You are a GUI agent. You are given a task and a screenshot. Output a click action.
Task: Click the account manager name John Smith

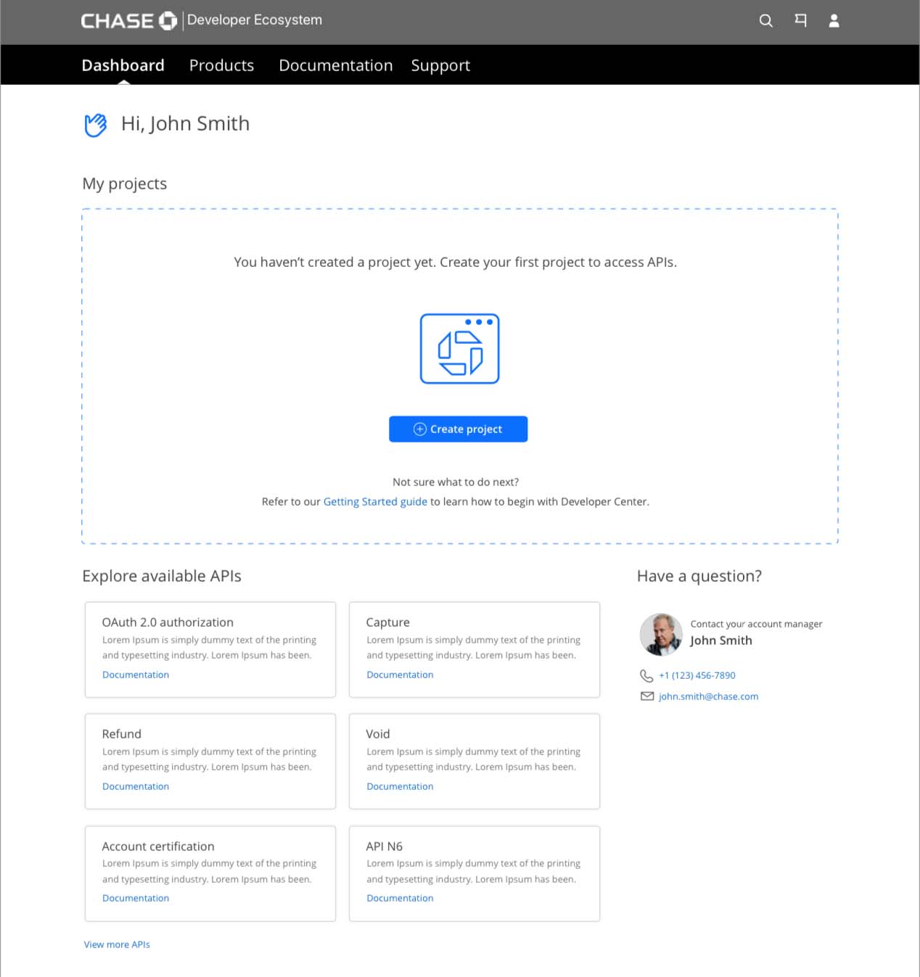coord(721,640)
